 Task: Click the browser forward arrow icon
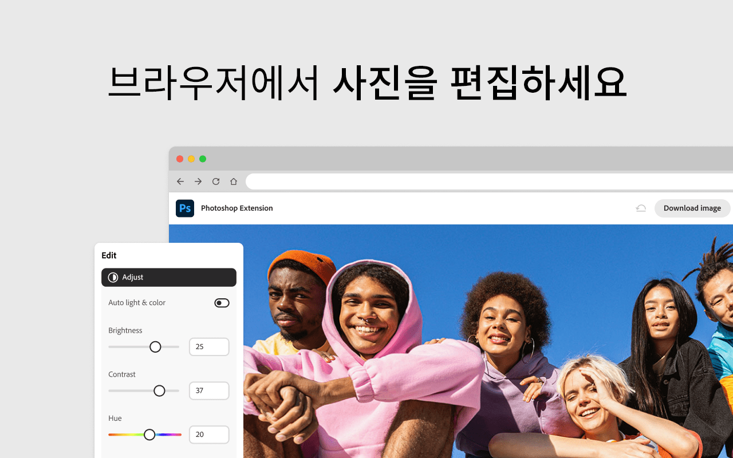pyautogui.click(x=198, y=181)
